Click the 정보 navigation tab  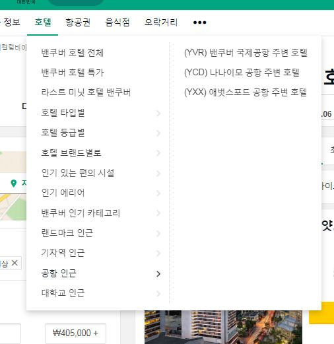(x=12, y=22)
